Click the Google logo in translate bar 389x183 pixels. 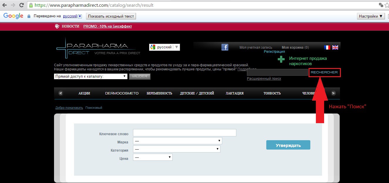pos(14,16)
